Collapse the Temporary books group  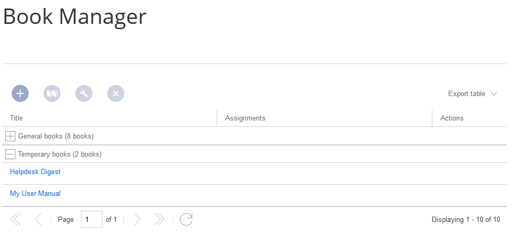tap(10, 154)
